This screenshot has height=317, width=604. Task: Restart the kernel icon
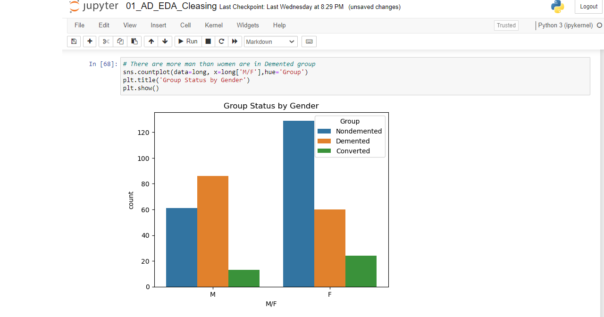(x=221, y=42)
